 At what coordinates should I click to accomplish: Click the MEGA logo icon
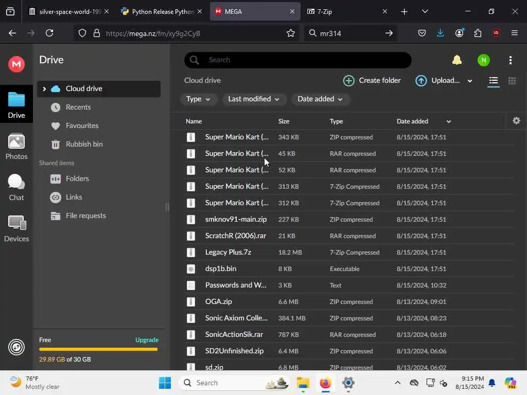[16, 64]
